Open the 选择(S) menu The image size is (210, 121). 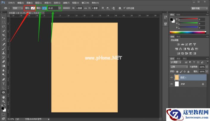(57, 3)
